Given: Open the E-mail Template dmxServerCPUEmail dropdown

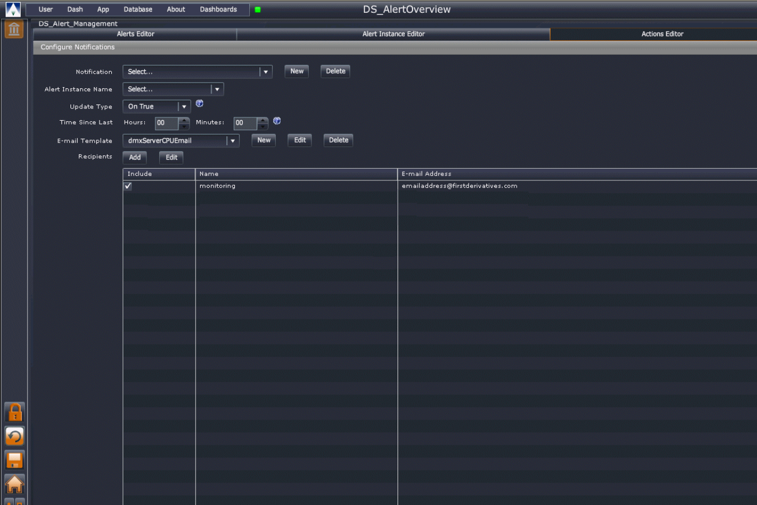Looking at the screenshot, I should 181,141.
